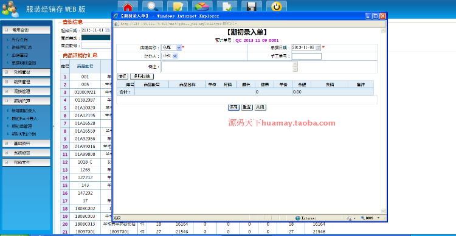
Task: Select the row with code 01392087
Action: pos(85,100)
